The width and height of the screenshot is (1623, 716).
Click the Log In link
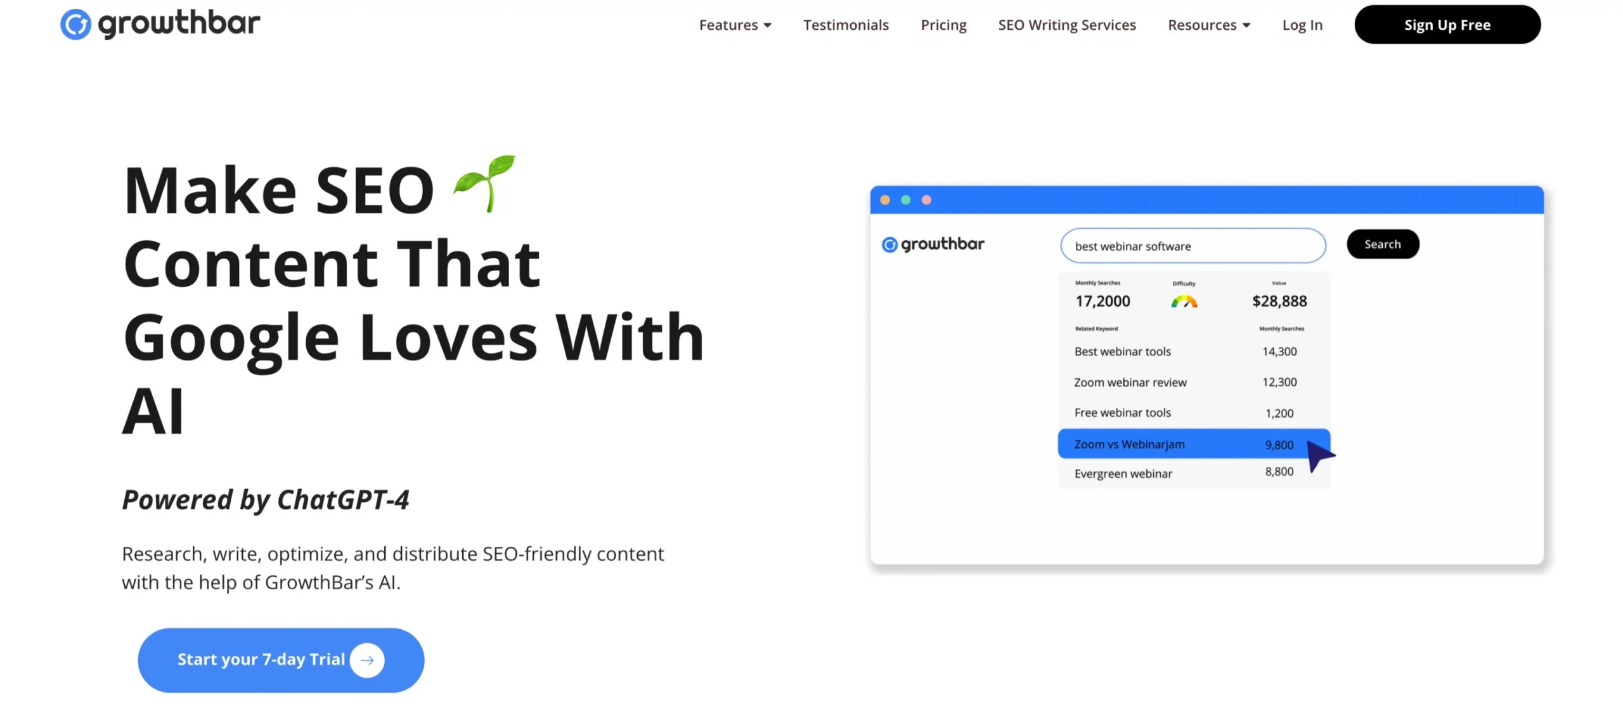pos(1303,24)
